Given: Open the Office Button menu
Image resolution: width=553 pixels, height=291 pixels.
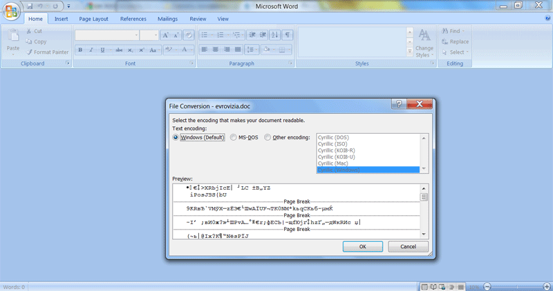Looking at the screenshot, I should [x=11, y=12].
